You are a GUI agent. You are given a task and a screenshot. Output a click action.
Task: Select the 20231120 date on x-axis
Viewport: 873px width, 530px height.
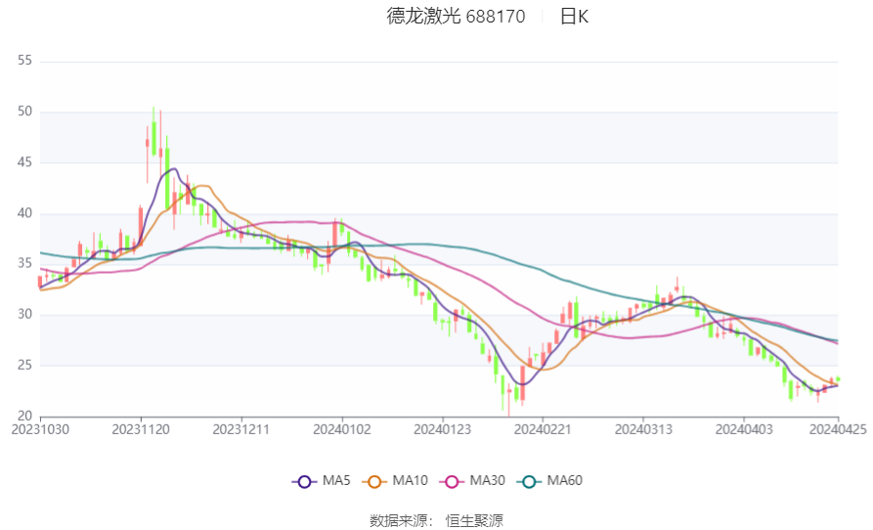(x=141, y=428)
